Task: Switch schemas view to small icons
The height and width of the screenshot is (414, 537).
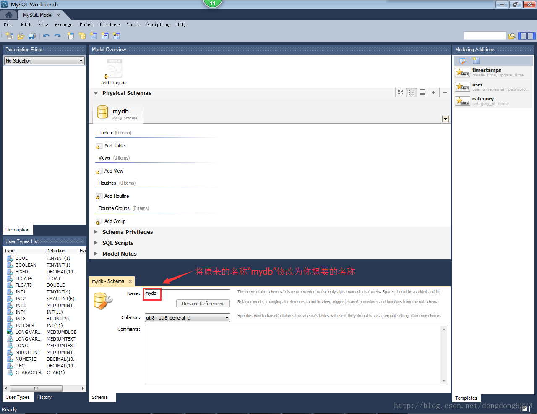Action: 412,92
